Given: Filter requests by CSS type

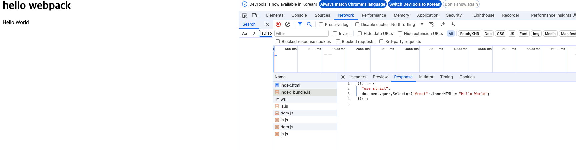Looking at the screenshot, I should pos(501,34).
